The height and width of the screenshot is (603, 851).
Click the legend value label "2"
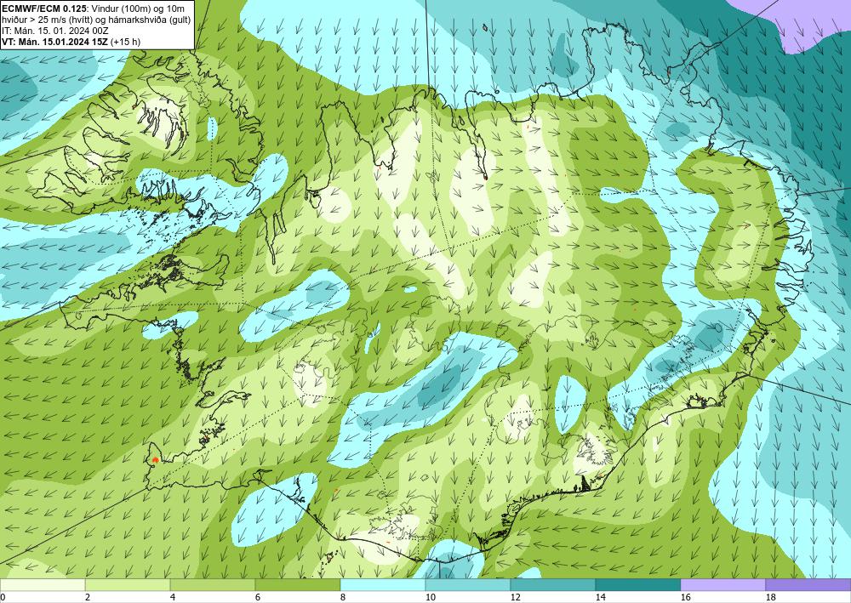pyautogui.click(x=88, y=598)
